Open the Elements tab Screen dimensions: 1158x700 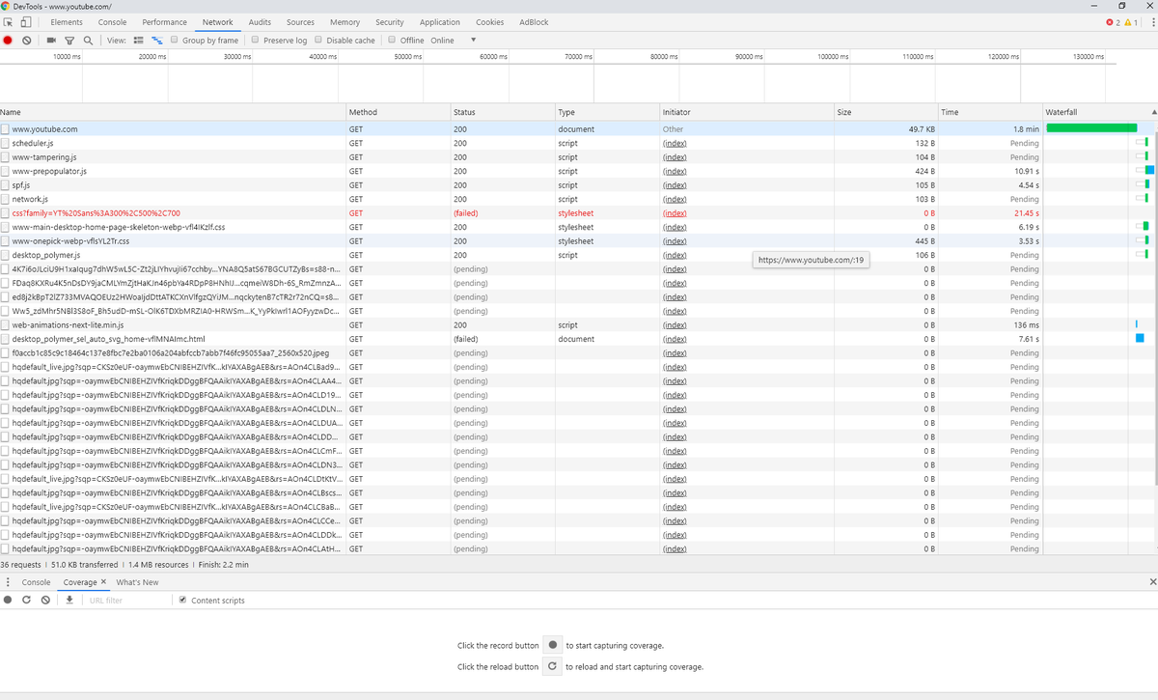[67, 22]
